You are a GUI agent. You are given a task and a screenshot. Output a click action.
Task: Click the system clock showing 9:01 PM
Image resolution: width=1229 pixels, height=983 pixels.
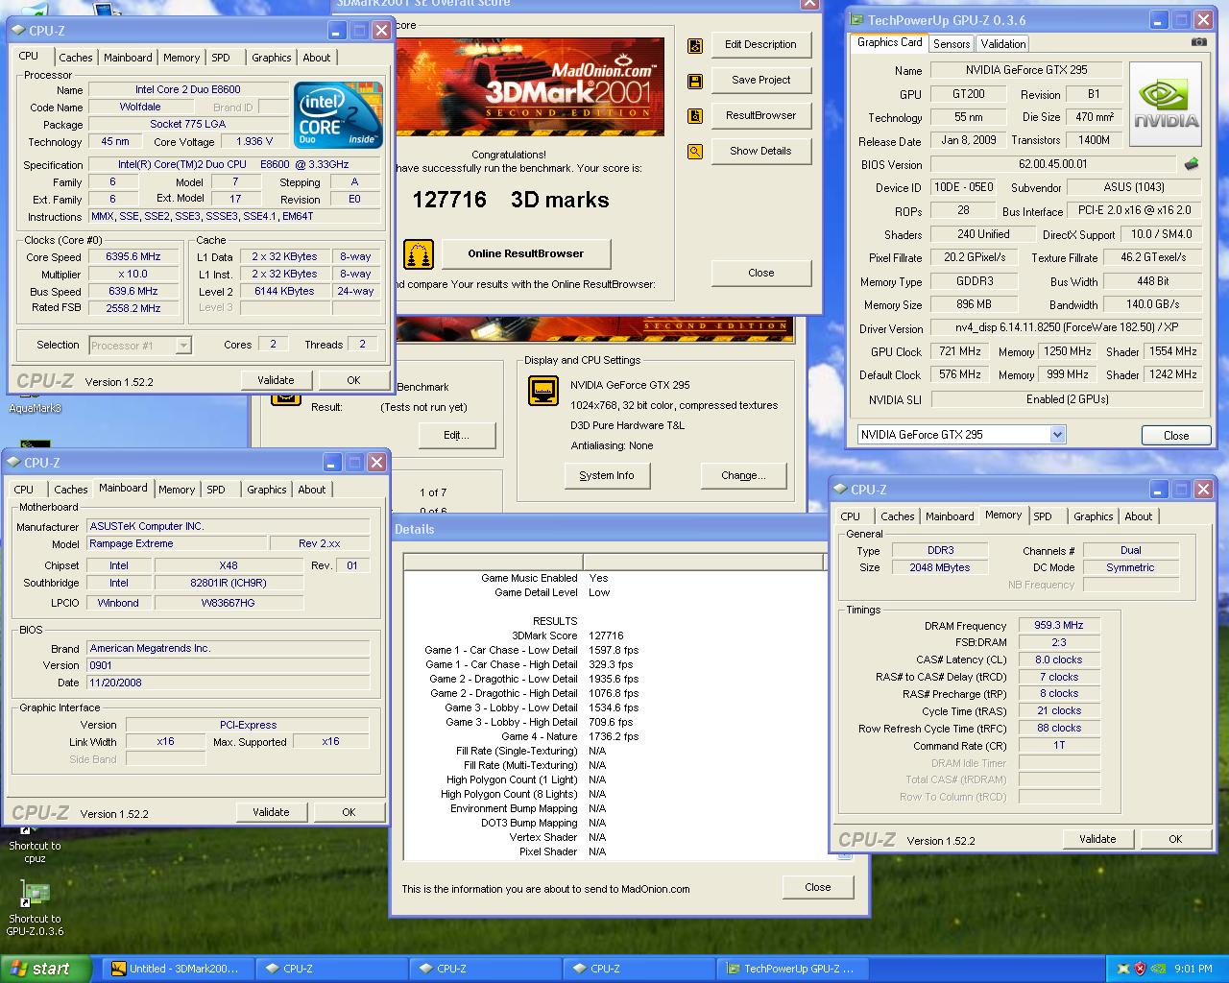click(1193, 970)
